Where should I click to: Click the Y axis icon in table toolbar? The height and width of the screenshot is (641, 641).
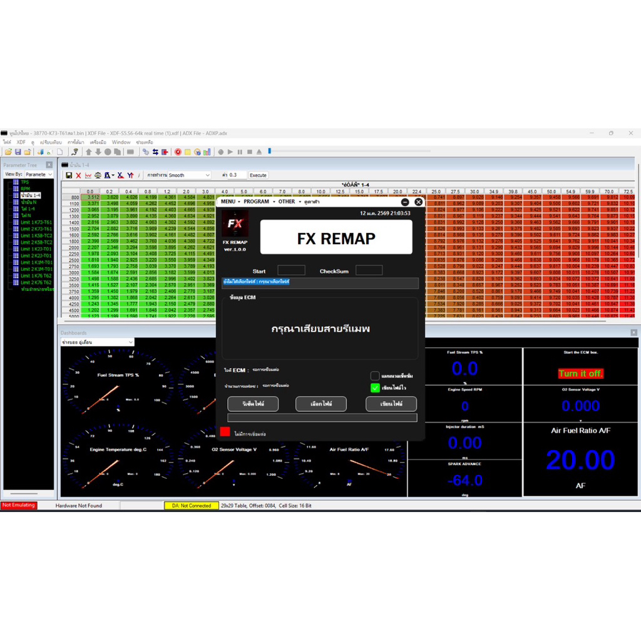coord(130,175)
